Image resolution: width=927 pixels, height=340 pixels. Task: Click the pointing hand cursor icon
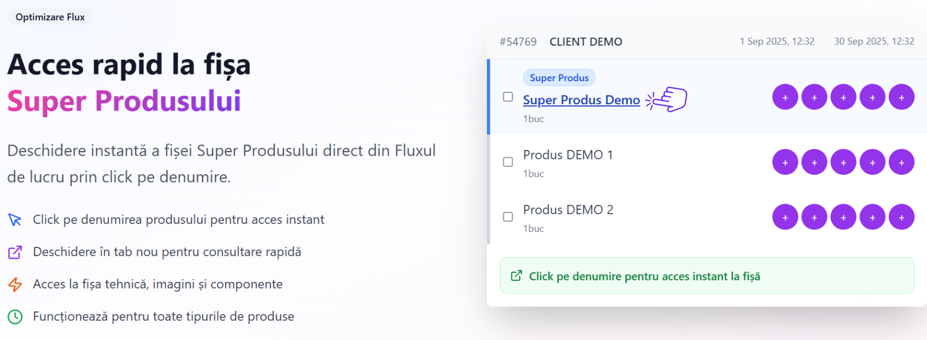[x=666, y=99]
